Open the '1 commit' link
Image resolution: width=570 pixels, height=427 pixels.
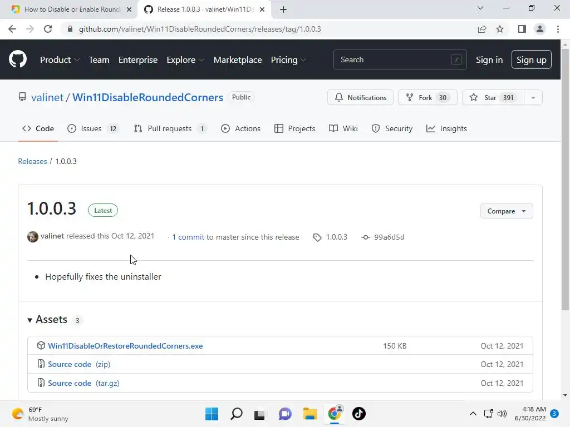tap(188, 237)
